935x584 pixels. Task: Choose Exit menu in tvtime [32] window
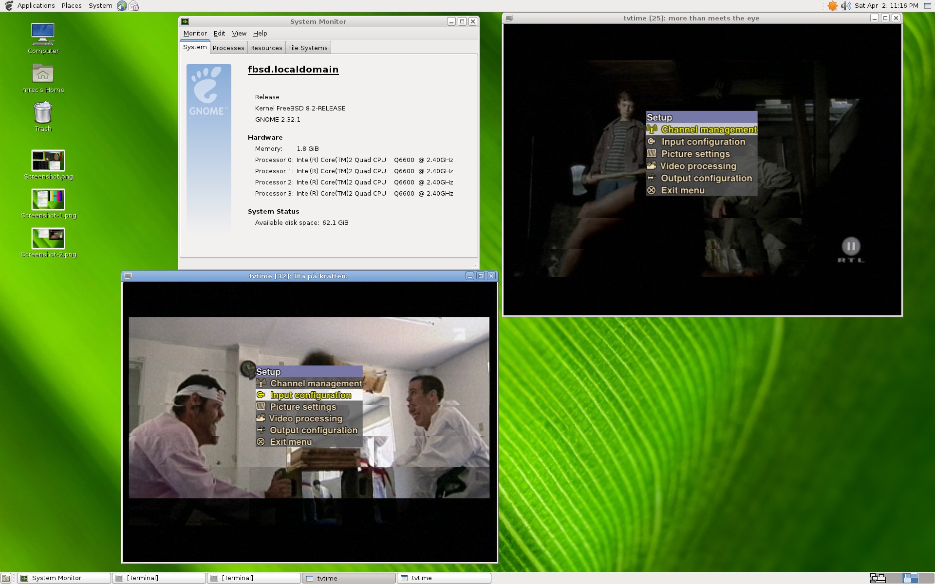pyautogui.click(x=309, y=442)
